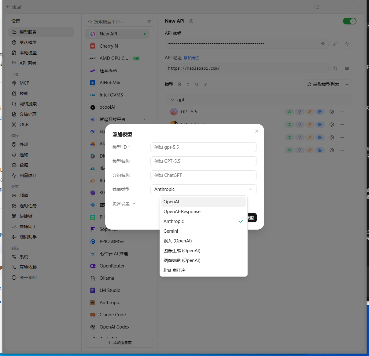Open API address gear settings

coord(347,68)
